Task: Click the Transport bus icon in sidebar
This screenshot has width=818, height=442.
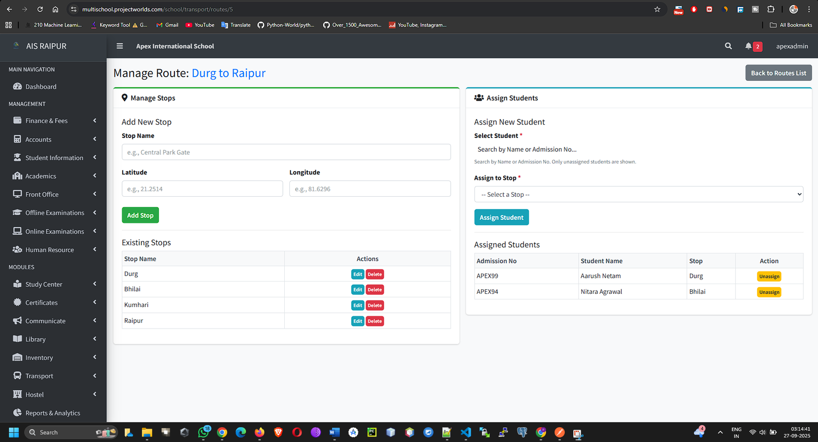Action: tap(17, 376)
